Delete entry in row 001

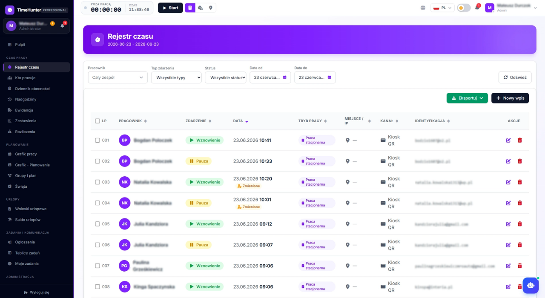click(x=519, y=140)
